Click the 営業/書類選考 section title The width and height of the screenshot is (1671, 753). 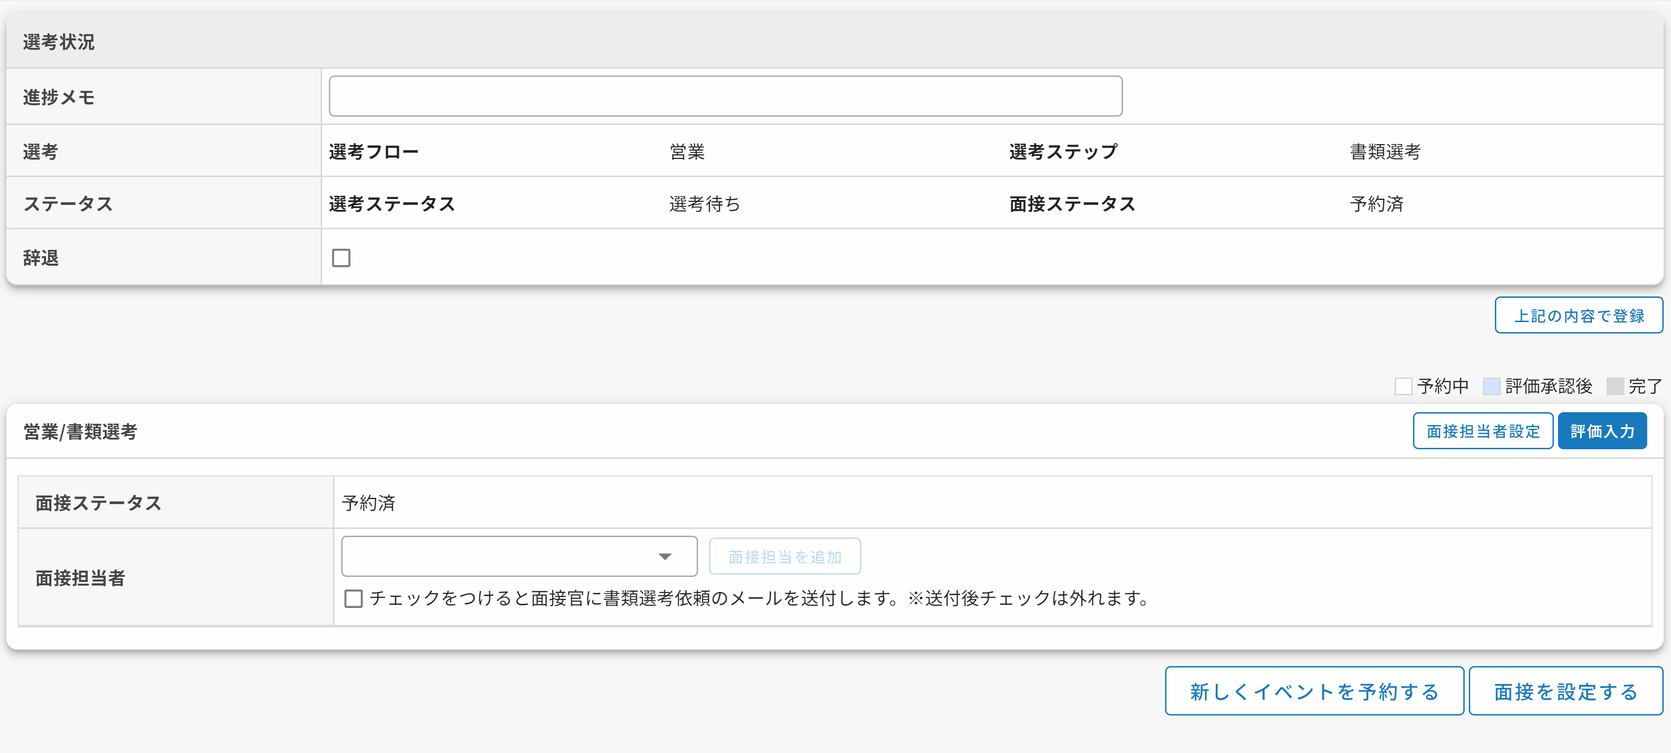pyautogui.click(x=81, y=431)
